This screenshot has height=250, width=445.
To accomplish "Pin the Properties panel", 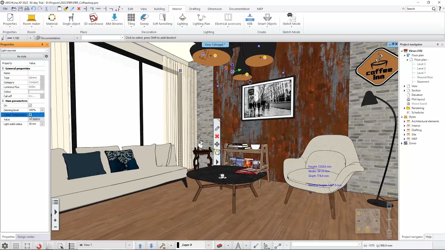I will click(x=42, y=44).
